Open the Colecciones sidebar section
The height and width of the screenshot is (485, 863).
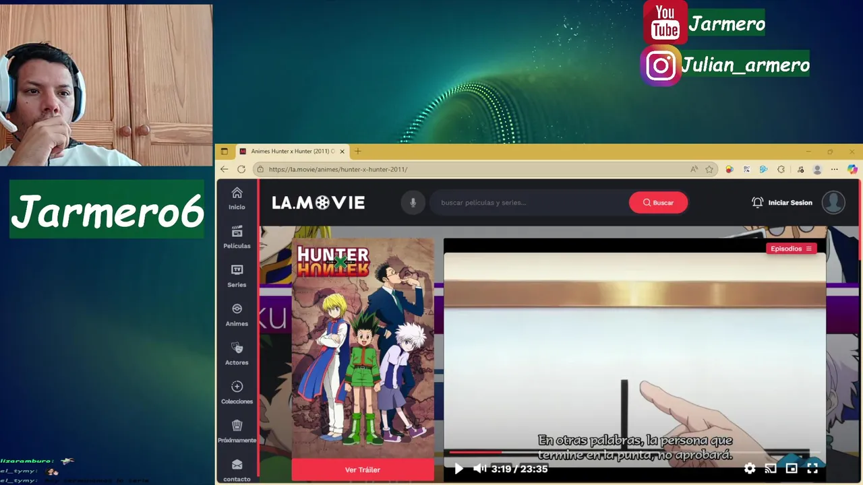[237, 393]
